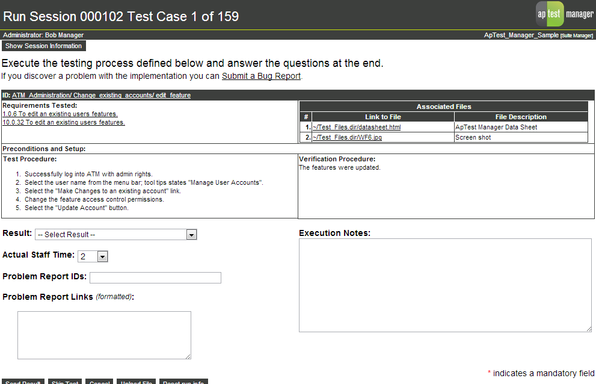Click the 'Preconditions and Setup:' heading
The width and height of the screenshot is (596, 384).
tap(44, 149)
